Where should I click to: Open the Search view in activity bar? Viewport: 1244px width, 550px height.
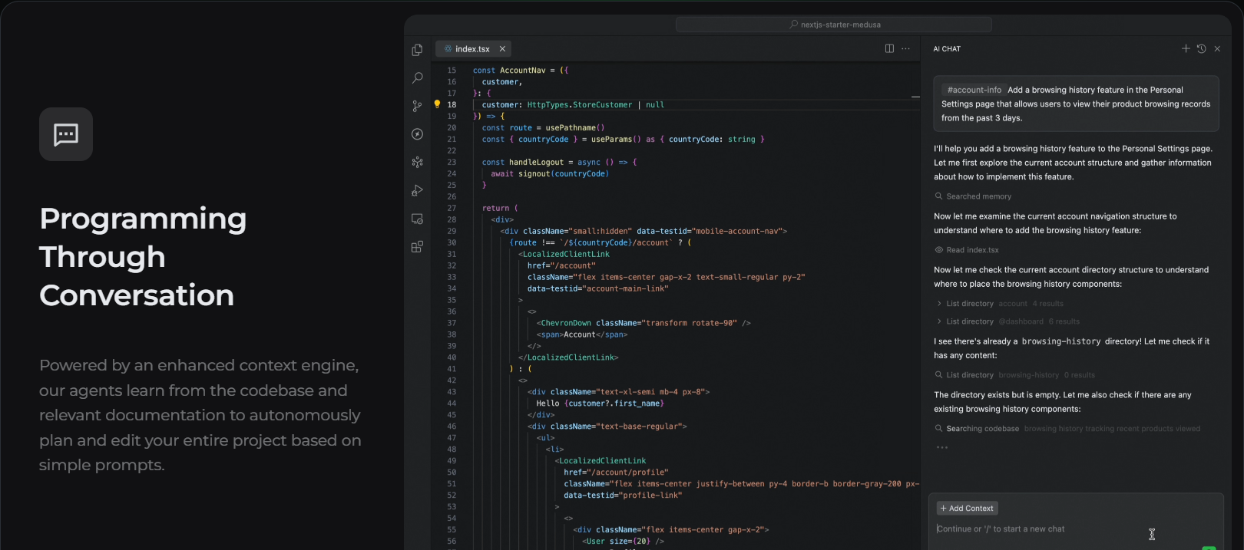[x=417, y=77]
